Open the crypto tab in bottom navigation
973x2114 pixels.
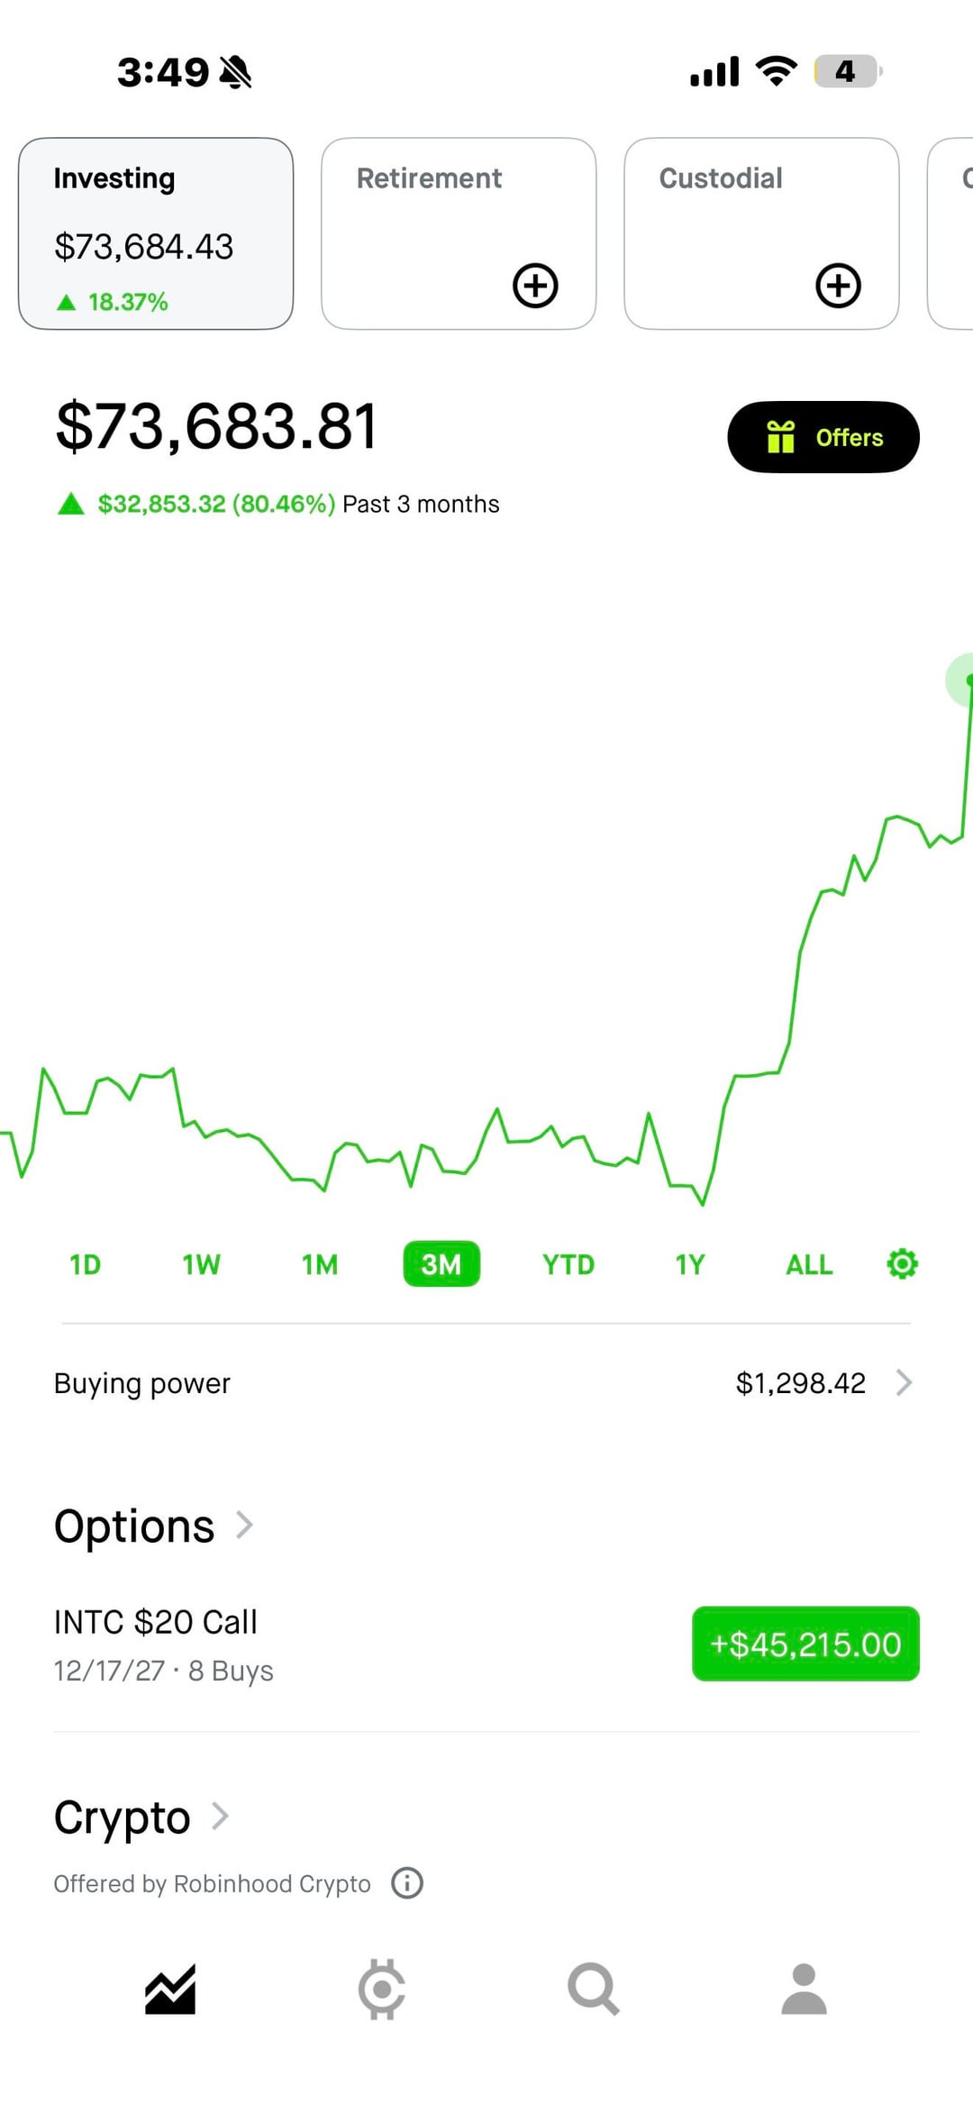(381, 1989)
